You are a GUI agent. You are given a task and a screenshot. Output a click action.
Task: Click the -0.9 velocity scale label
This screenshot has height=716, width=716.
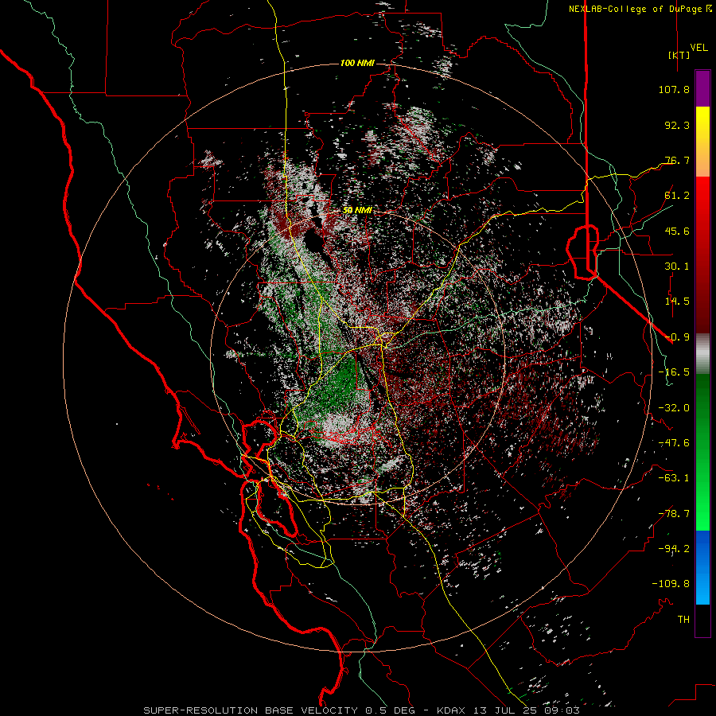(677, 337)
